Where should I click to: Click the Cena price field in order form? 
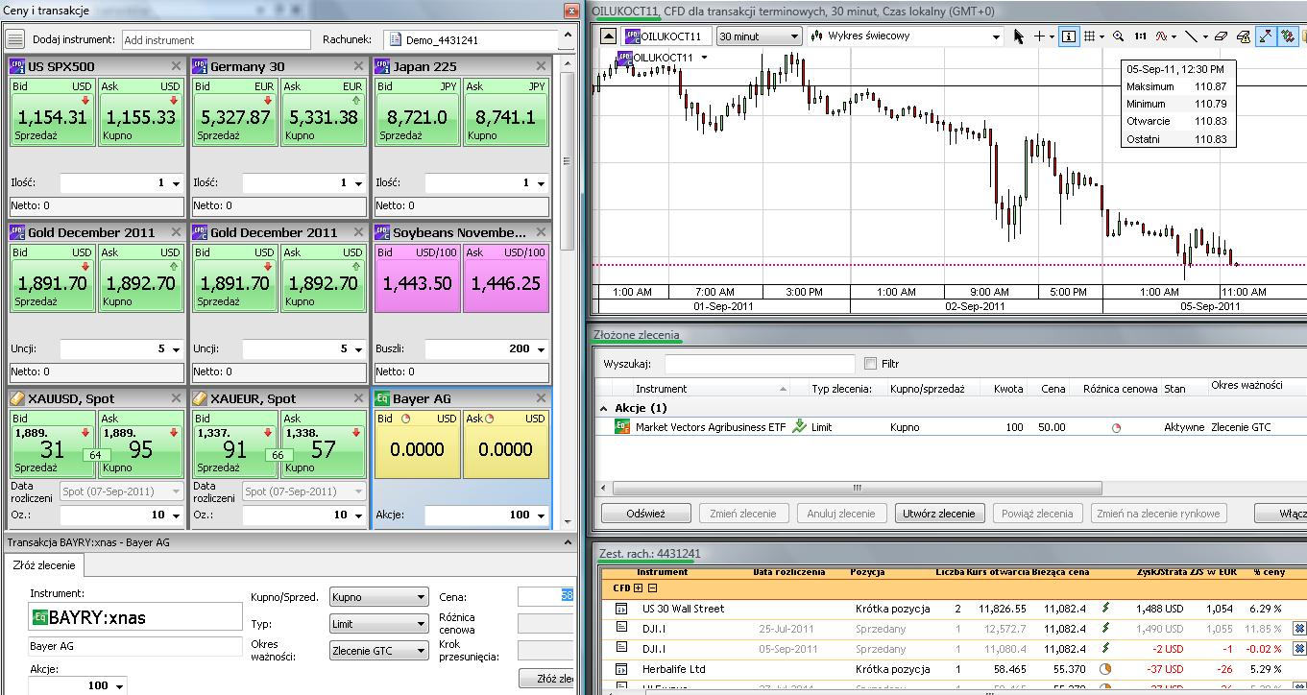coord(545,596)
